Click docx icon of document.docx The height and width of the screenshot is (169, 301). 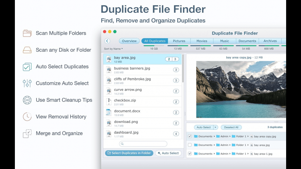click(x=109, y=112)
